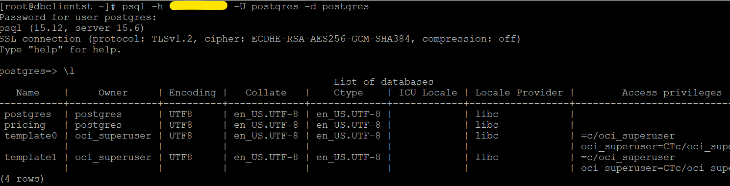The image size is (730, 186).
Task: Click the SSL connection info line
Action: [260, 39]
